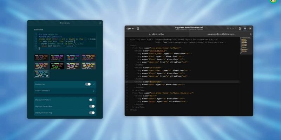The width and height of the screenshot is (281, 140).
Task: Click the #define EXIT_SUCCESS preview line
Action: point(50,37)
